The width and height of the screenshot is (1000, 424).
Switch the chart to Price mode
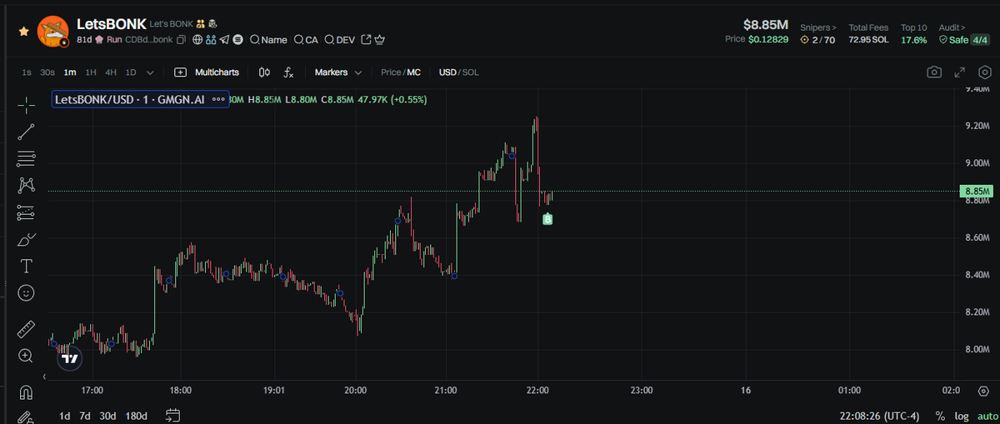click(x=390, y=72)
